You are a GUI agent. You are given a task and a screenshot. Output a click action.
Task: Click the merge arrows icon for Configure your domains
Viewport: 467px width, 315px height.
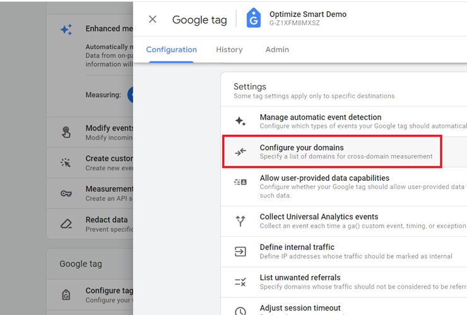[x=240, y=152]
